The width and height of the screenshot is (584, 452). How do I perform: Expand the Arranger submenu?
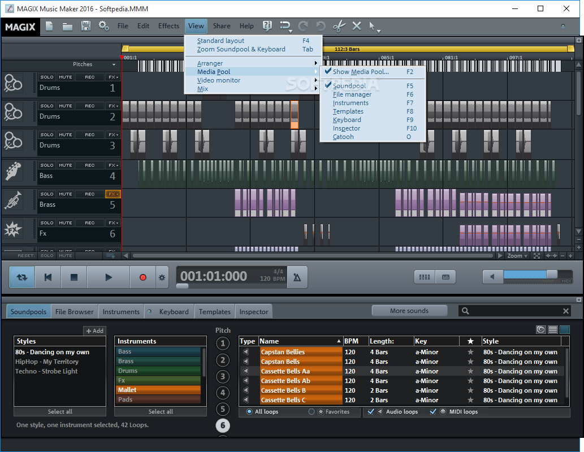[254, 63]
